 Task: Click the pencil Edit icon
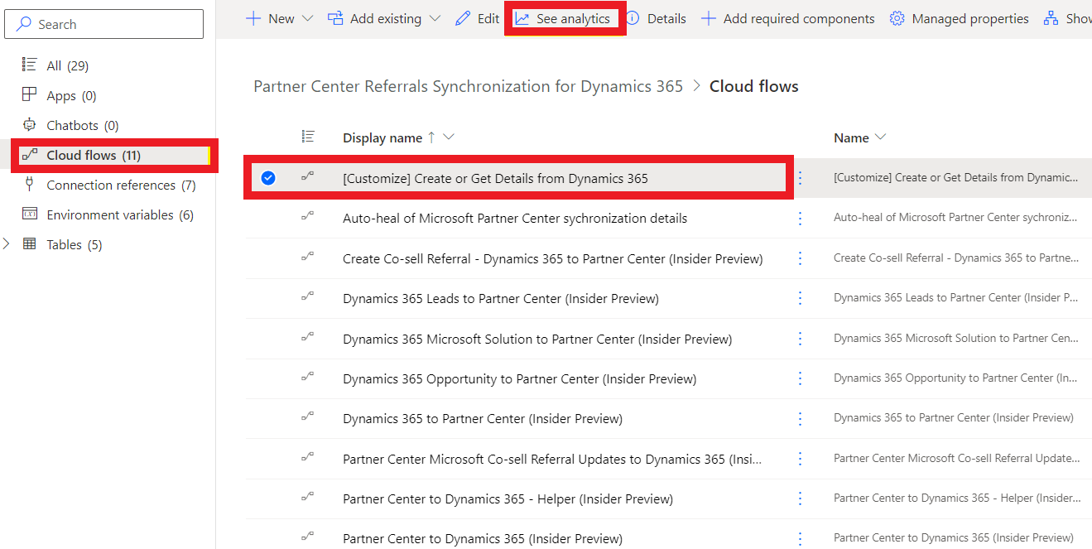pyautogui.click(x=463, y=18)
